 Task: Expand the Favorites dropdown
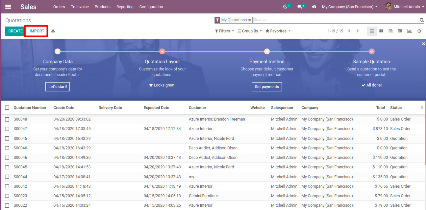tap(278, 31)
